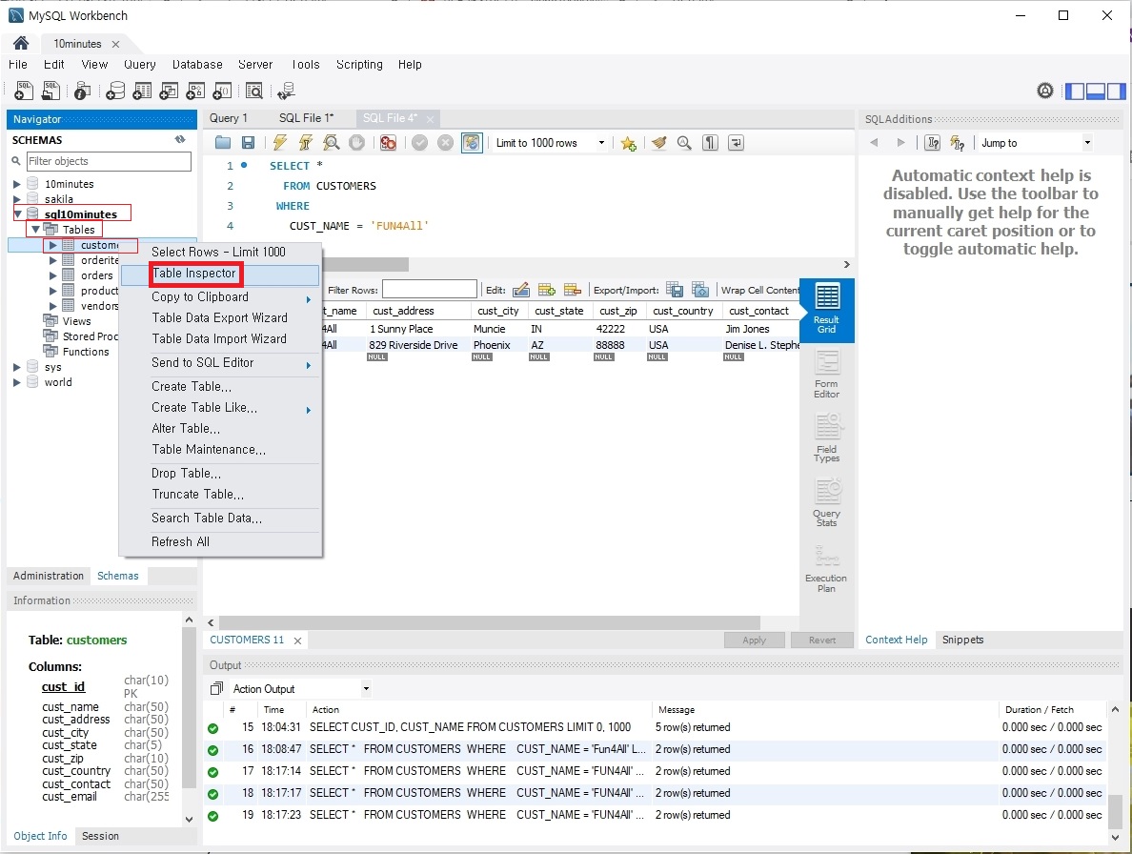Image resolution: width=1132 pixels, height=854 pixels.
Task: Open the Limit to 1000 rows dropdown
Action: (550, 143)
